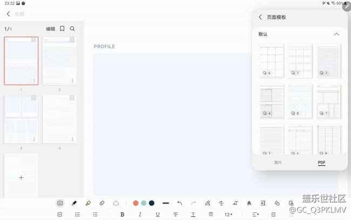Viewport: 351px width, 220px height.
Task: Open search in the page sidebar
Action: 72,29
